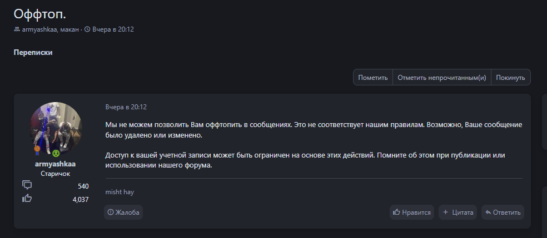
Task: Report the post with Жалоба
Action: coord(123,212)
